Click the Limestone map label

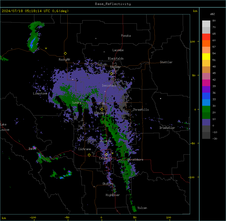click(x=40, y=93)
